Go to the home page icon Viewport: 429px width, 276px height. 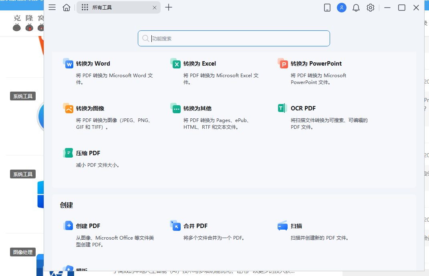tap(66, 7)
